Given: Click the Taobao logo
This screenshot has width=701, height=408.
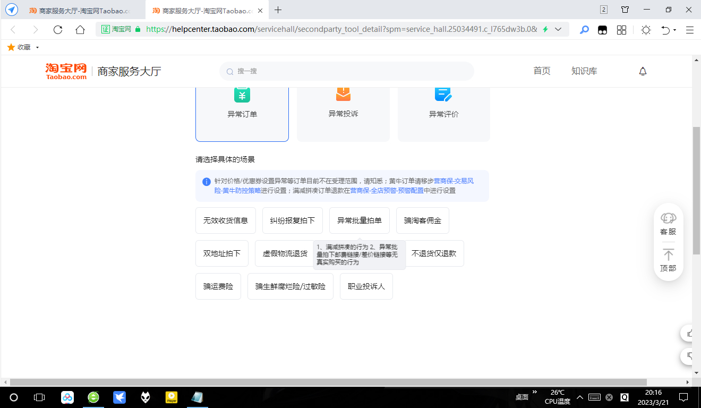Looking at the screenshot, I should [66, 71].
